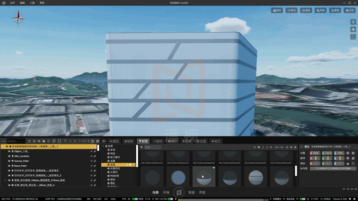358x201 pixels.
Task: Click the four-arrow pan icon on viewport edge
Action: coord(353,22)
